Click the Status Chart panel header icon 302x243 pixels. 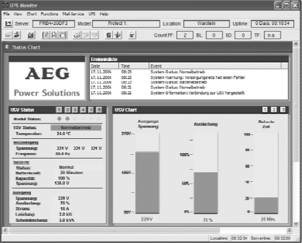pos(7,47)
